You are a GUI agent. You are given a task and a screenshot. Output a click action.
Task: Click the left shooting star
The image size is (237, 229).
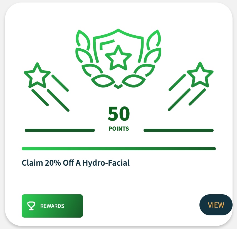[37, 75]
